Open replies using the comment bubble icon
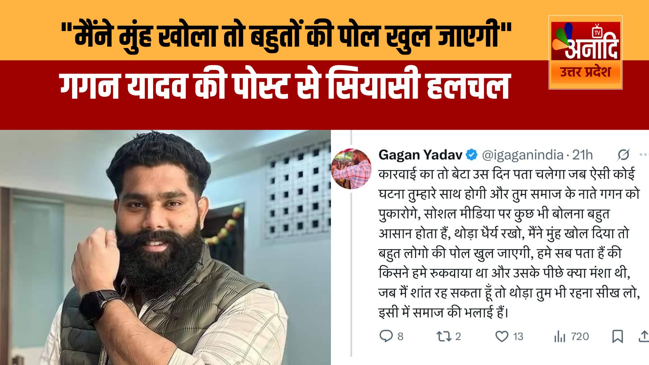This screenshot has height=365, width=649. 386,336
